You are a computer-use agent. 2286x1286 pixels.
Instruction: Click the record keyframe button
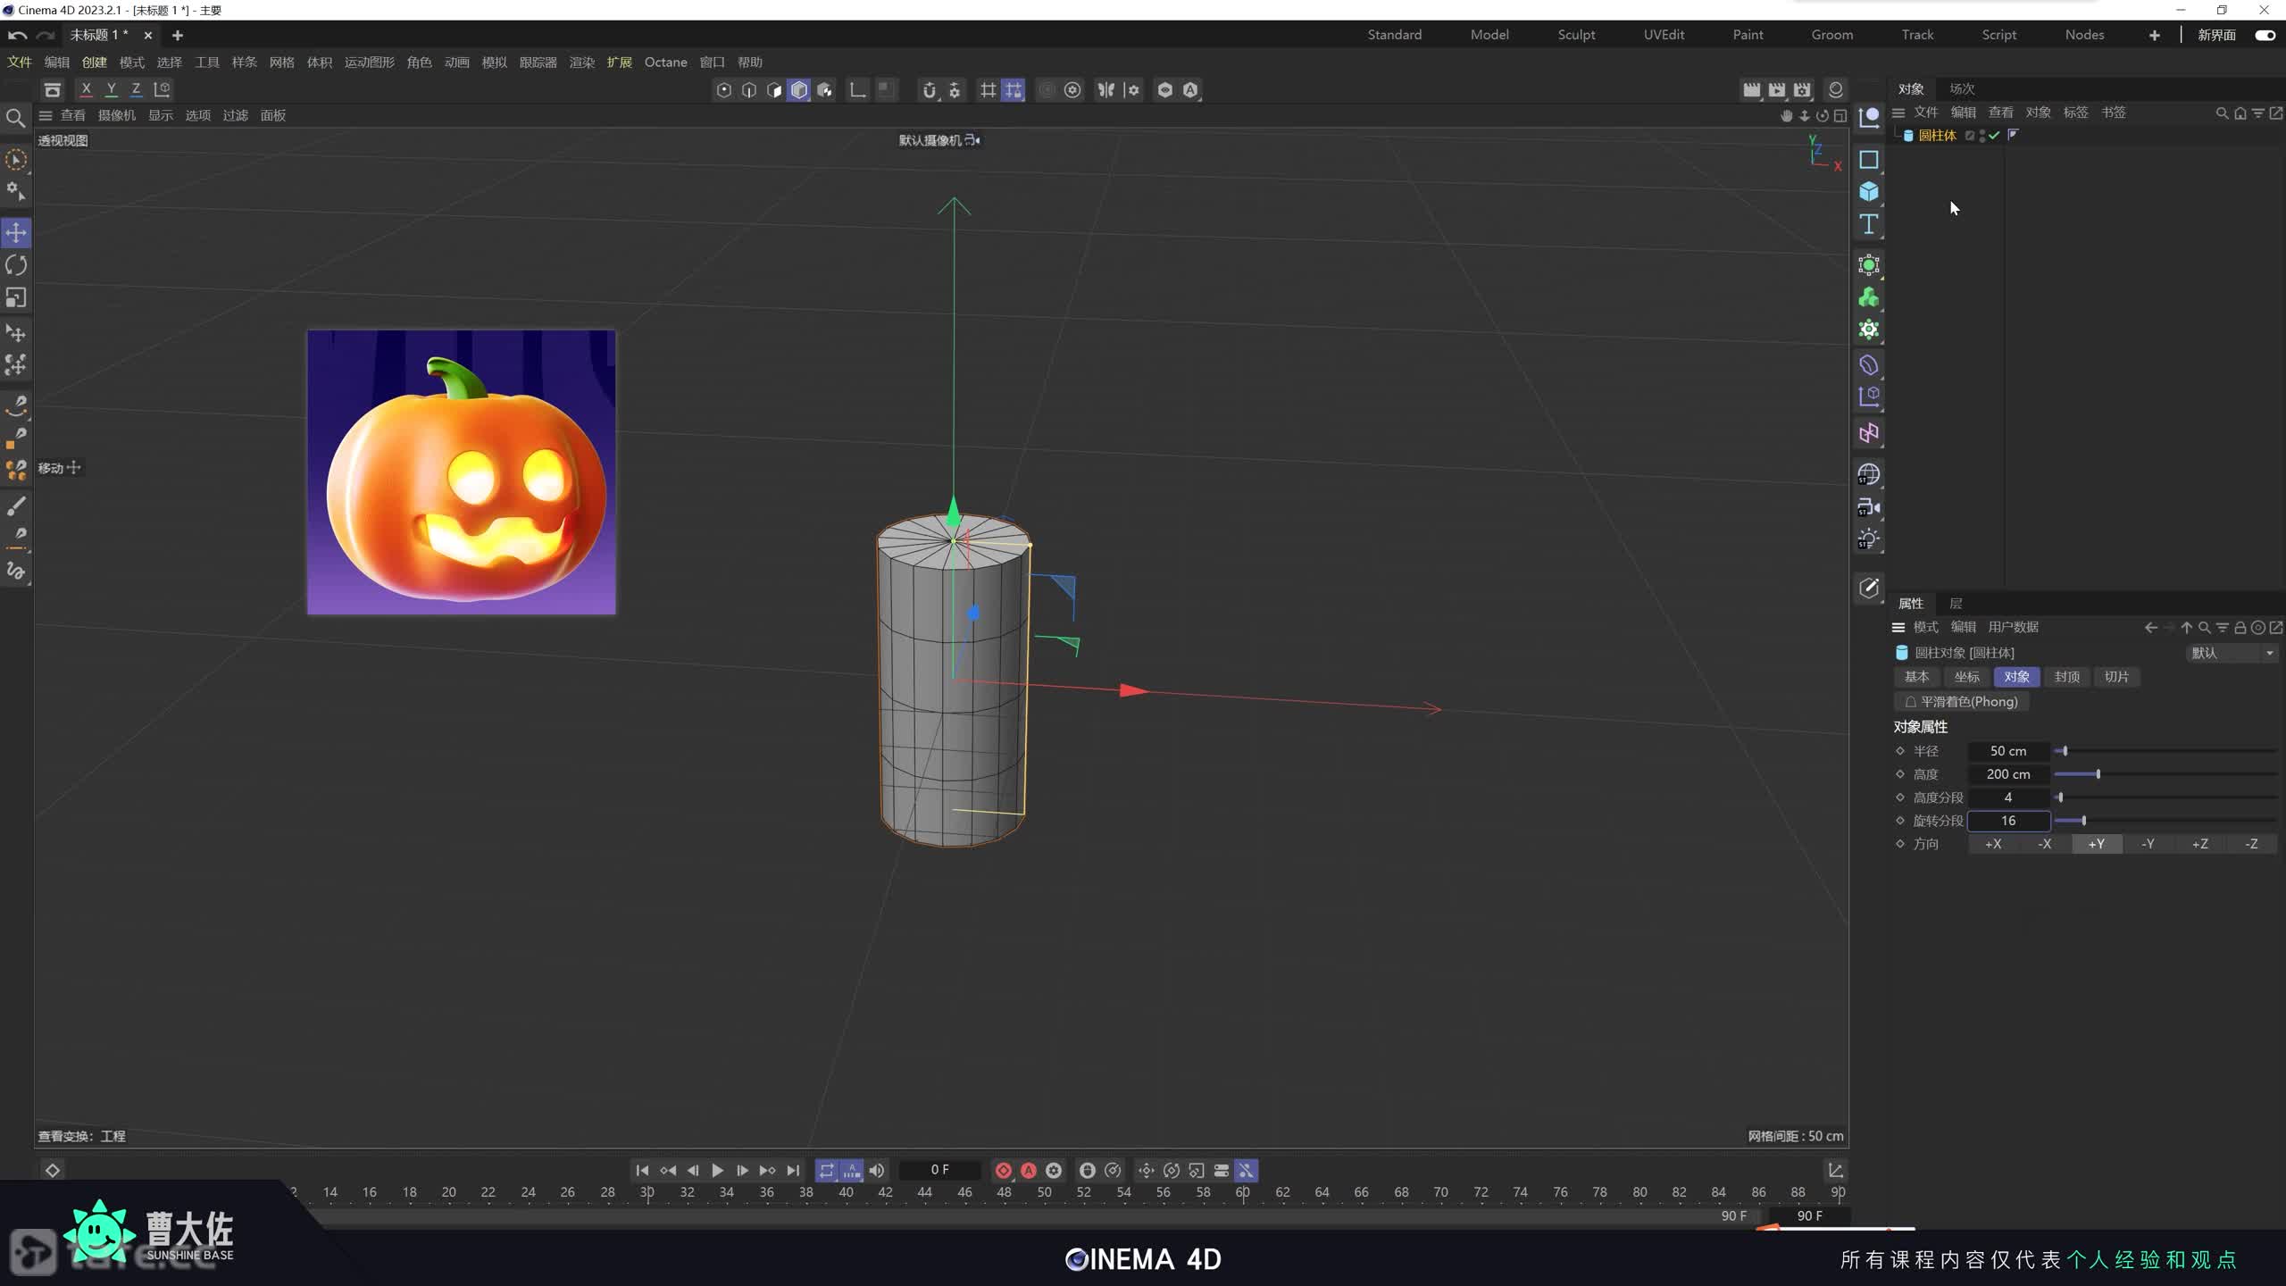point(1003,1170)
